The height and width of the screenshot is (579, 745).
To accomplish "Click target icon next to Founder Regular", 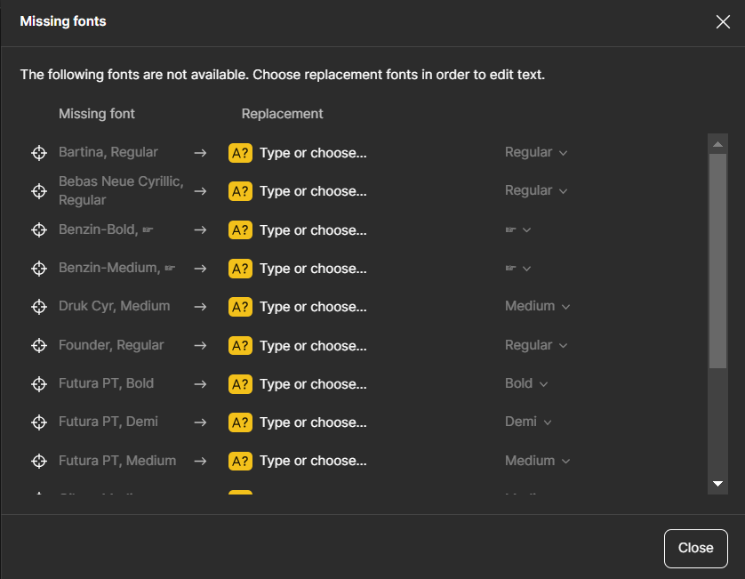I will pos(39,346).
